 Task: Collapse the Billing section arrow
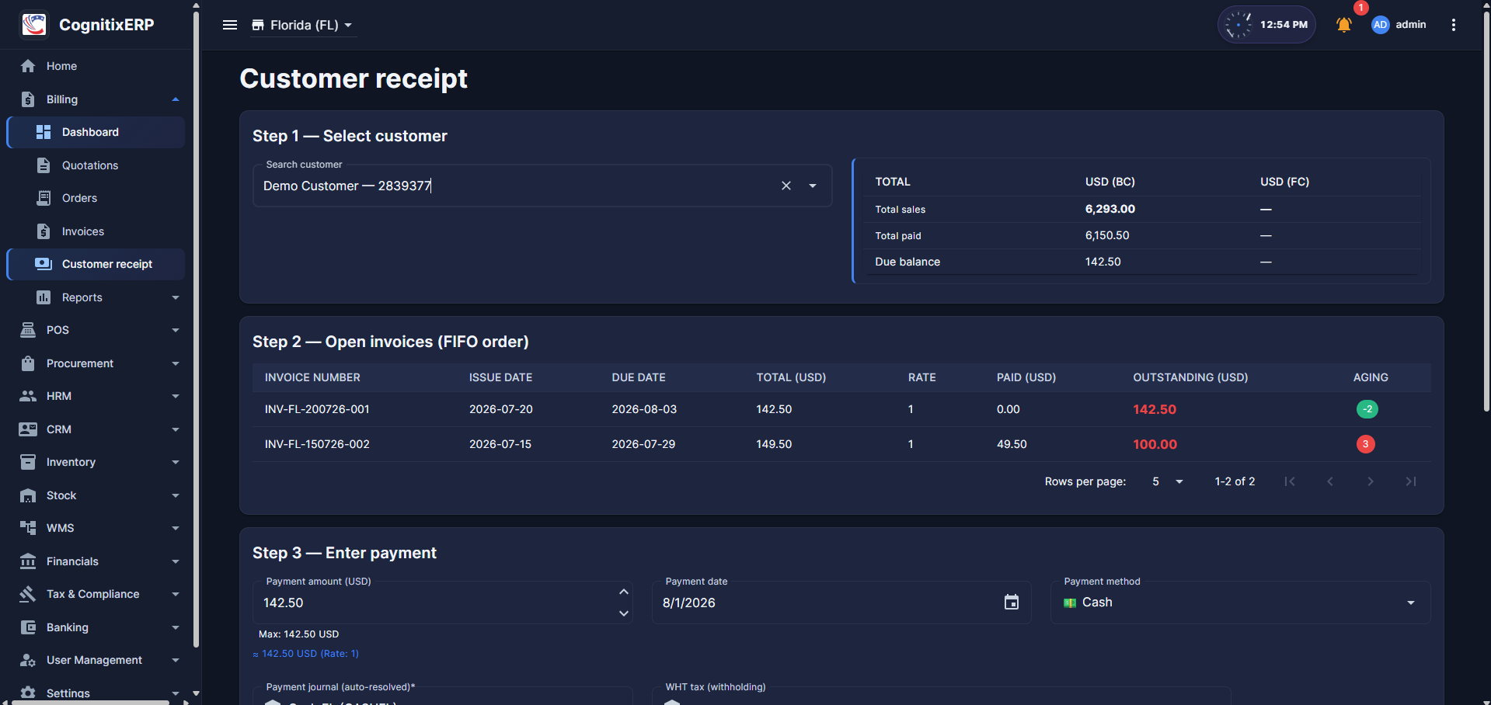click(x=176, y=99)
